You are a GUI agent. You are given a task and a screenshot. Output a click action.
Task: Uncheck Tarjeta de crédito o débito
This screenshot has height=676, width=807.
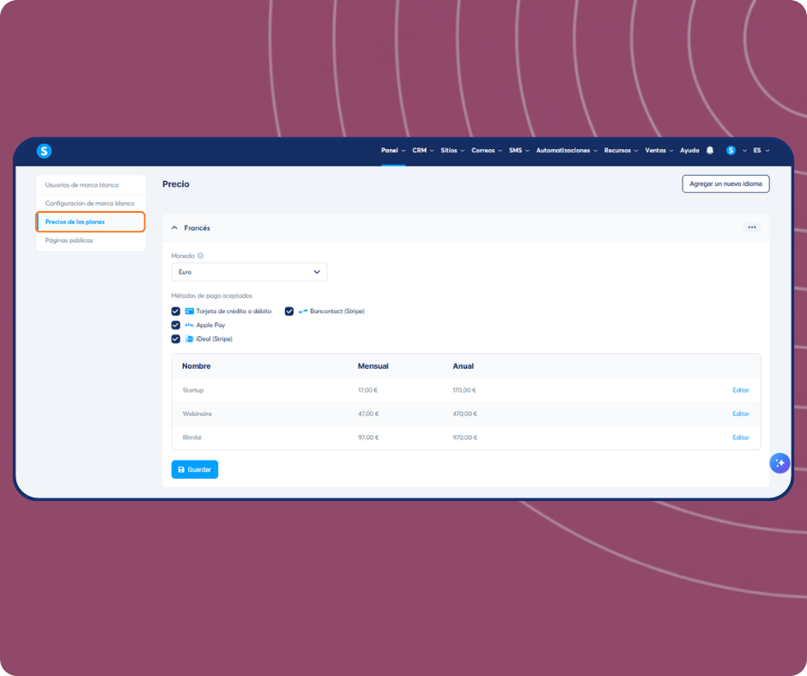click(175, 311)
